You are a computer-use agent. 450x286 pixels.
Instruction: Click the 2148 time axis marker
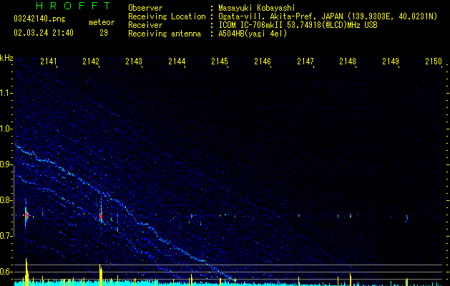click(x=348, y=61)
